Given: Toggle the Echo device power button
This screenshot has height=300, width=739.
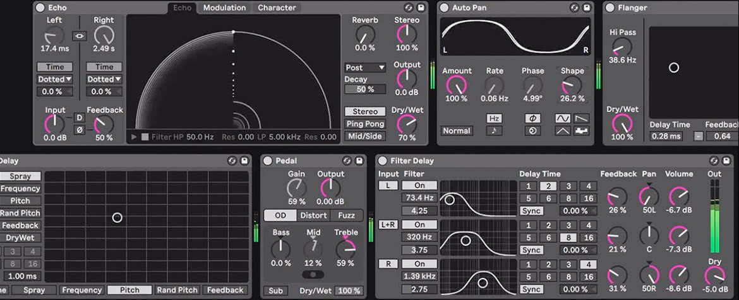Looking at the screenshot, I should click(40, 8).
